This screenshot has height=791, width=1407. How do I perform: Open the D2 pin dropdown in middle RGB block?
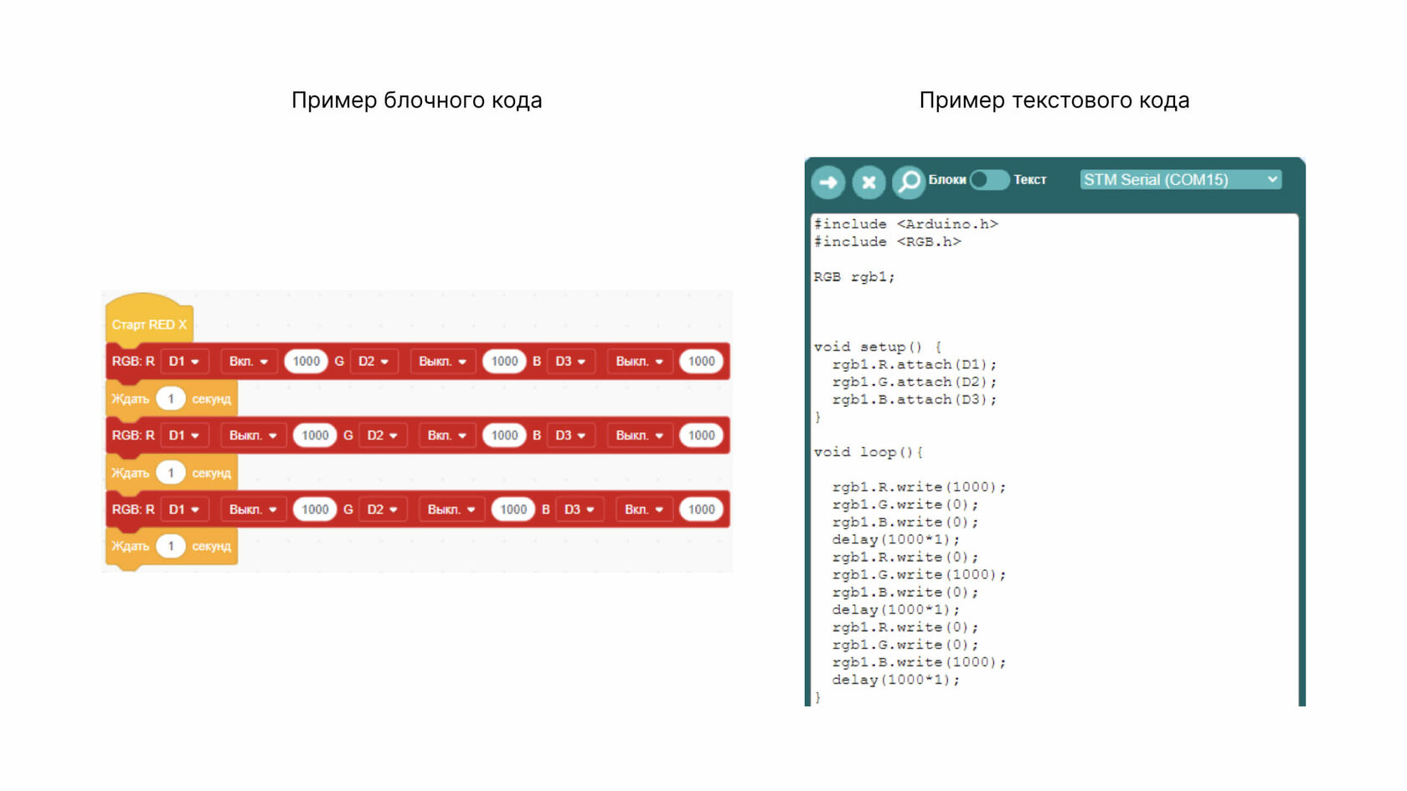tap(382, 435)
